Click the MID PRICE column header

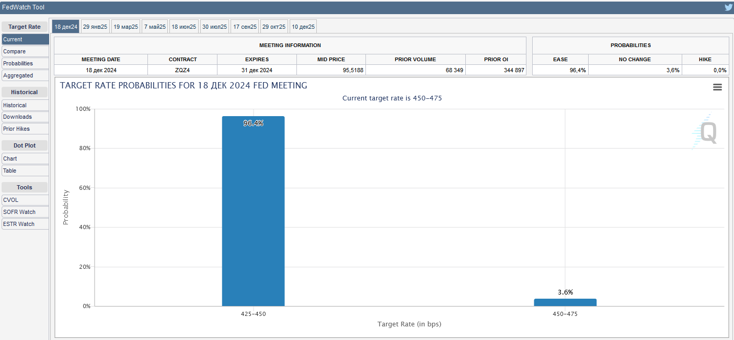click(x=331, y=59)
